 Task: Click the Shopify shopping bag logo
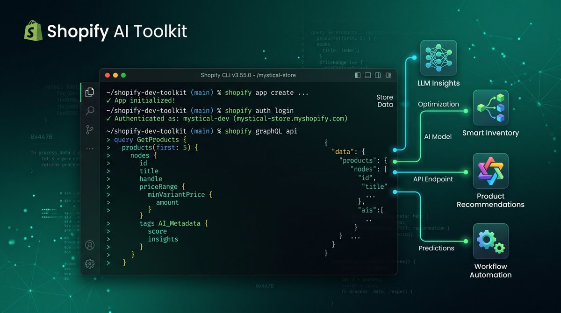point(33,31)
